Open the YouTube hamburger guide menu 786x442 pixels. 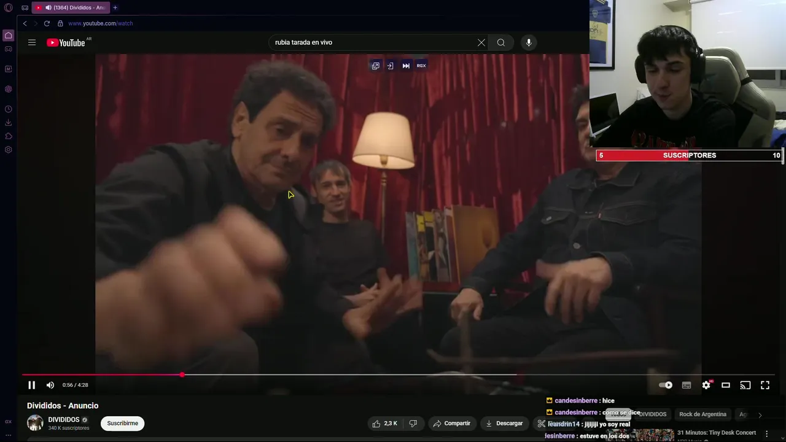[32, 42]
